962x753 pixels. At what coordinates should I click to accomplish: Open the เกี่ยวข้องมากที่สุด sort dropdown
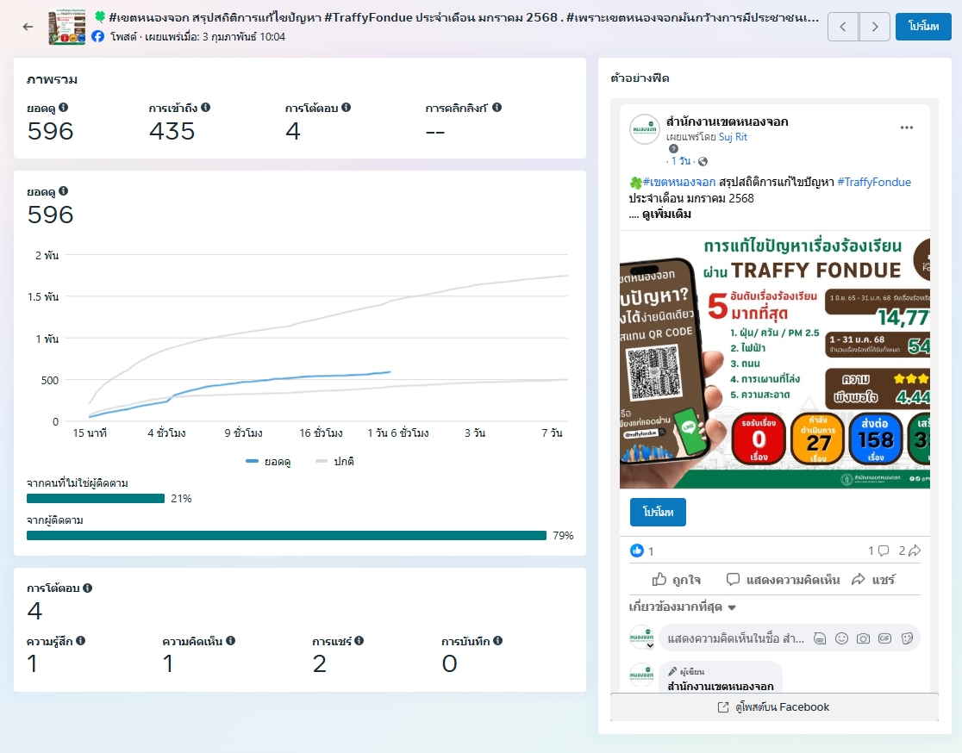tap(682, 607)
